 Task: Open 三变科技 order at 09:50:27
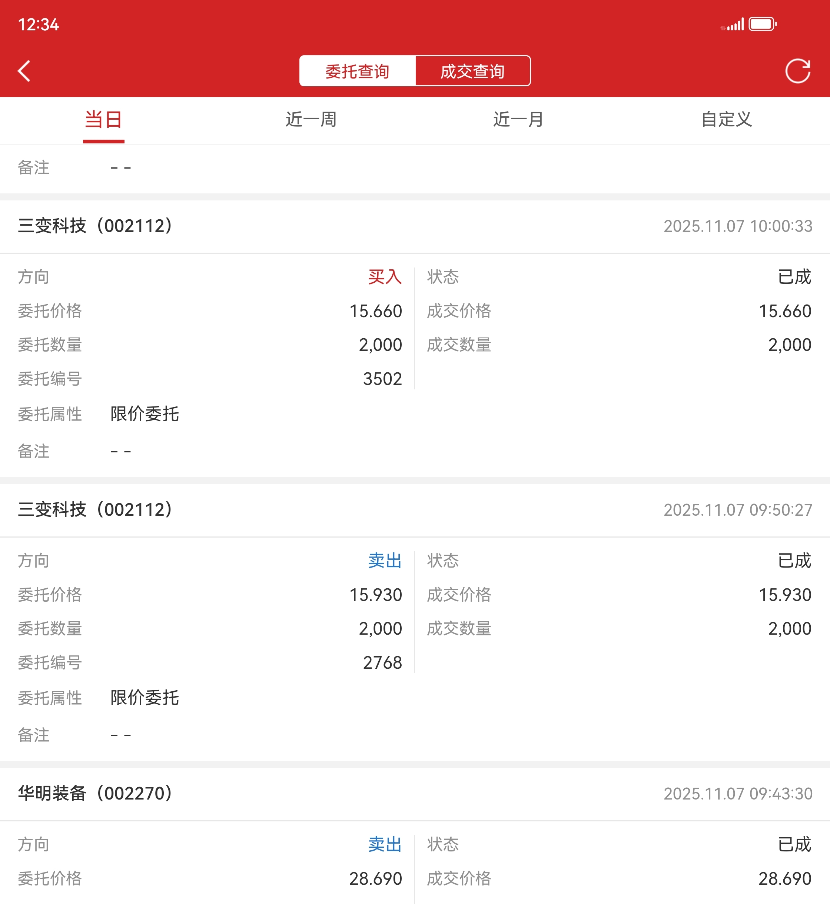point(95,510)
